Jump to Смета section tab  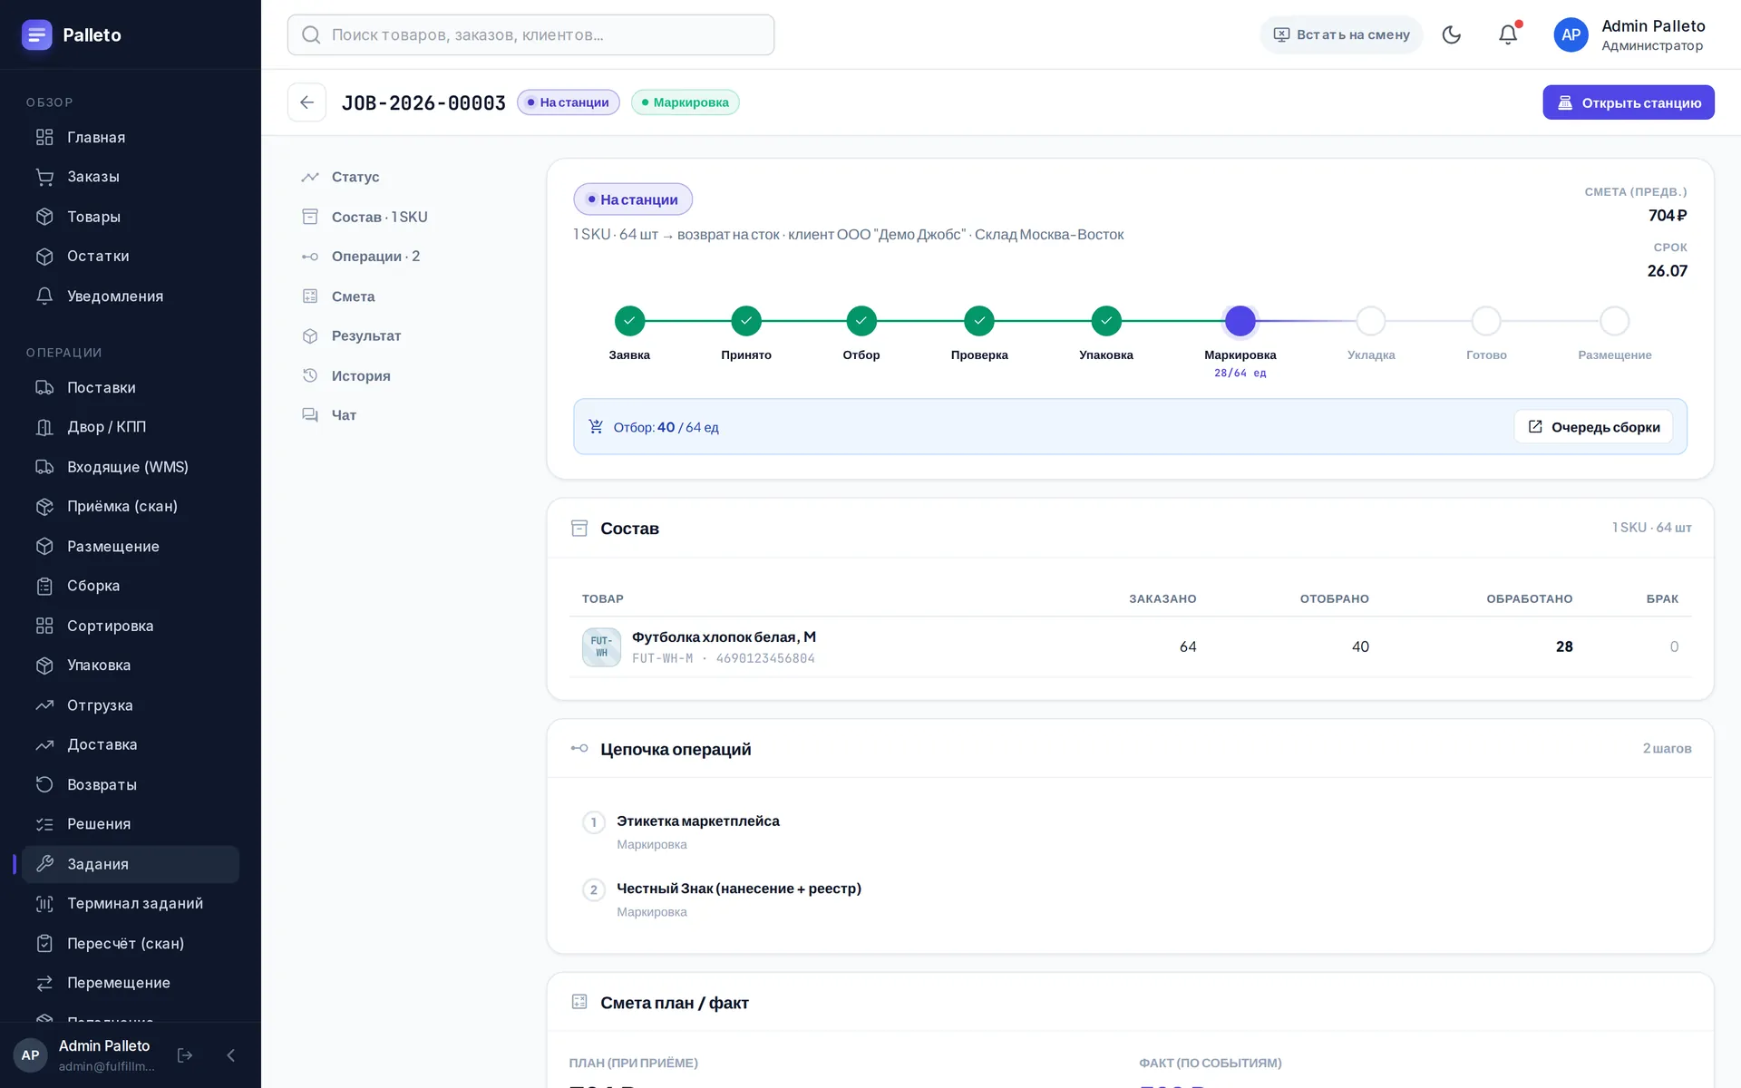pos(352,296)
